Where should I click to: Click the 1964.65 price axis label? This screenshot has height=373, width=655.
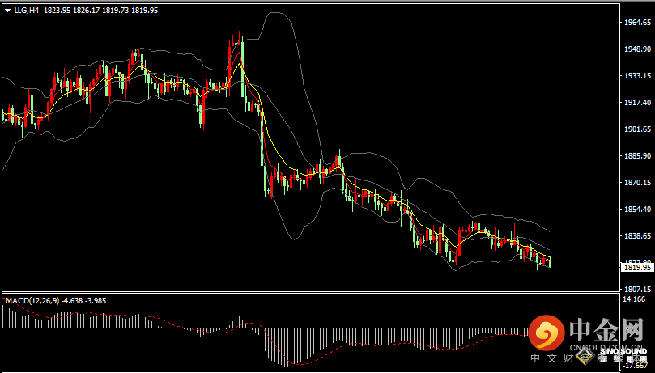tap(638, 23)
